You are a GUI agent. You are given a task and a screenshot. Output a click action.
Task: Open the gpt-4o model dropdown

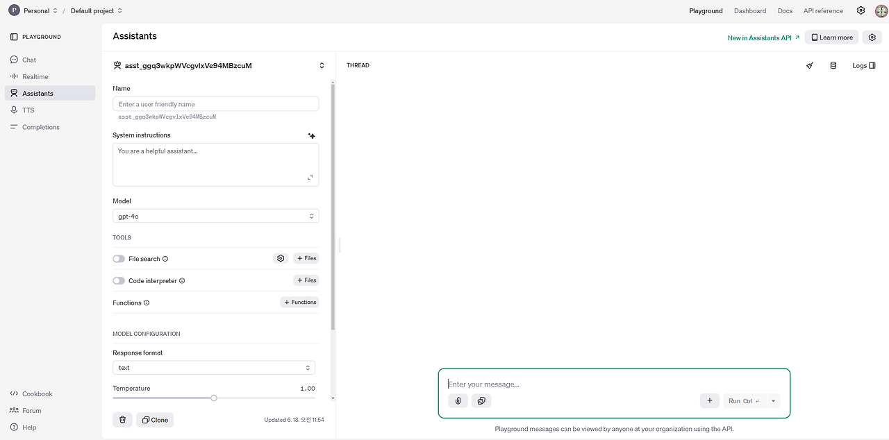coord(215,216)
